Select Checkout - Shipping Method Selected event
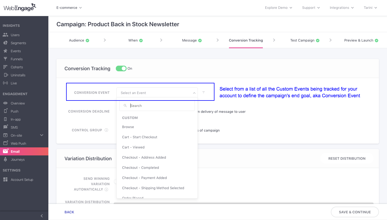This screenshot has width=387, height=220. 157,188
